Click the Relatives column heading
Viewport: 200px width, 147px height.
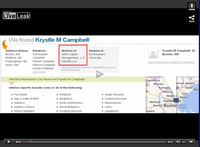pyautogui.click(x=39, y=51)
